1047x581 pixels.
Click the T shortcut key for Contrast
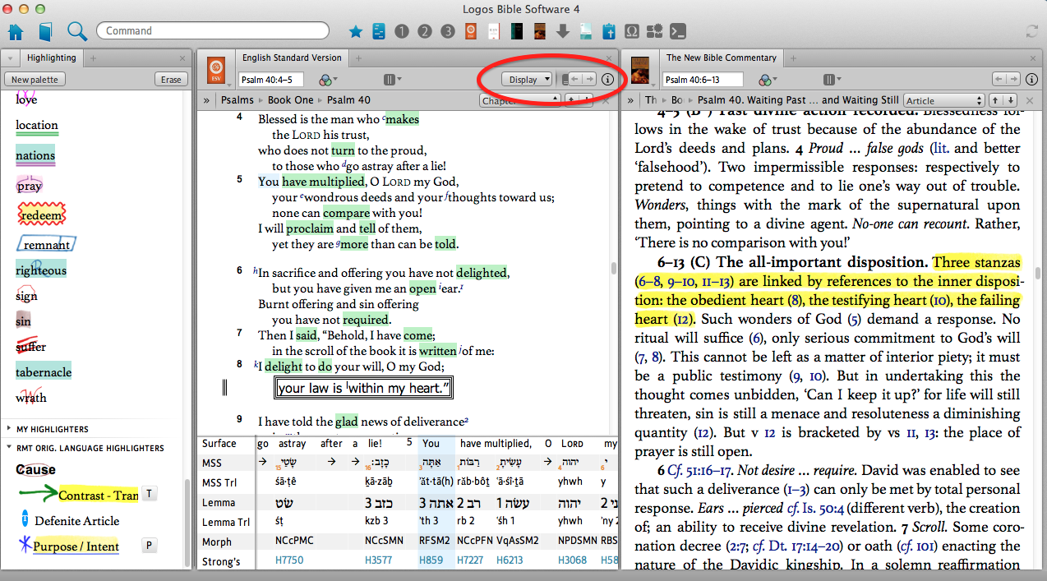(x=149, y=493)
